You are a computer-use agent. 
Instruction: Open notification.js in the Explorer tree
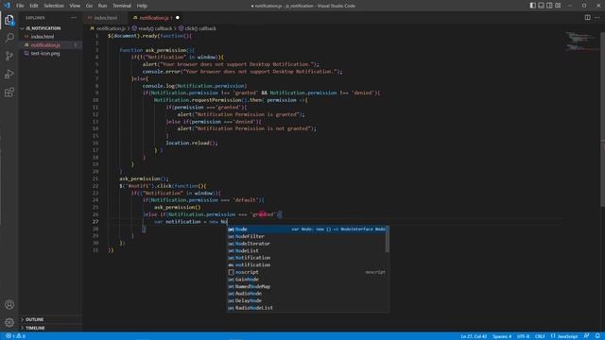coord(45,45)
